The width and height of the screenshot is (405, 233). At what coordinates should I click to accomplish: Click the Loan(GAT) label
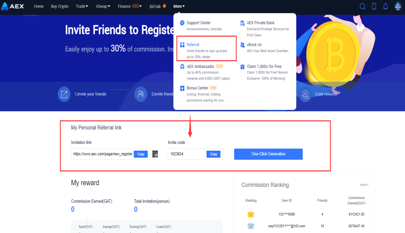(164, 227)
